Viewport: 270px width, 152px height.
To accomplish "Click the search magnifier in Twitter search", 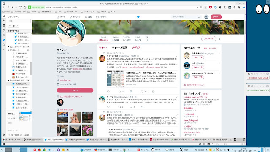I will (199, 17).
